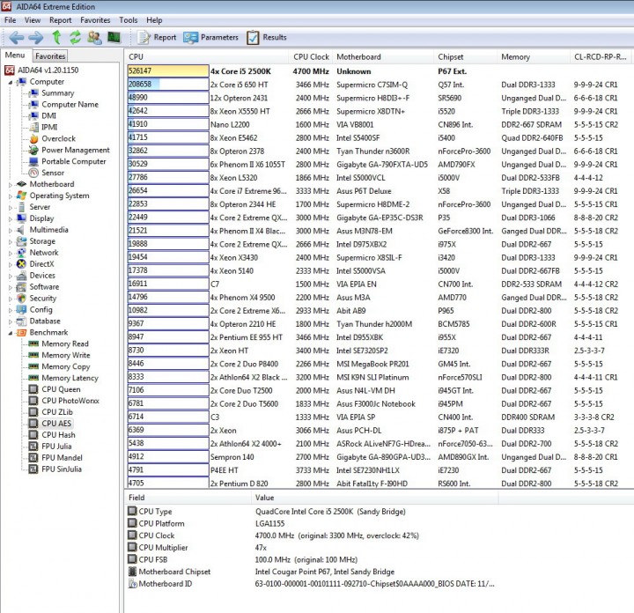
Task: Expand the Software tree node
Action: (x=11, y=287)
